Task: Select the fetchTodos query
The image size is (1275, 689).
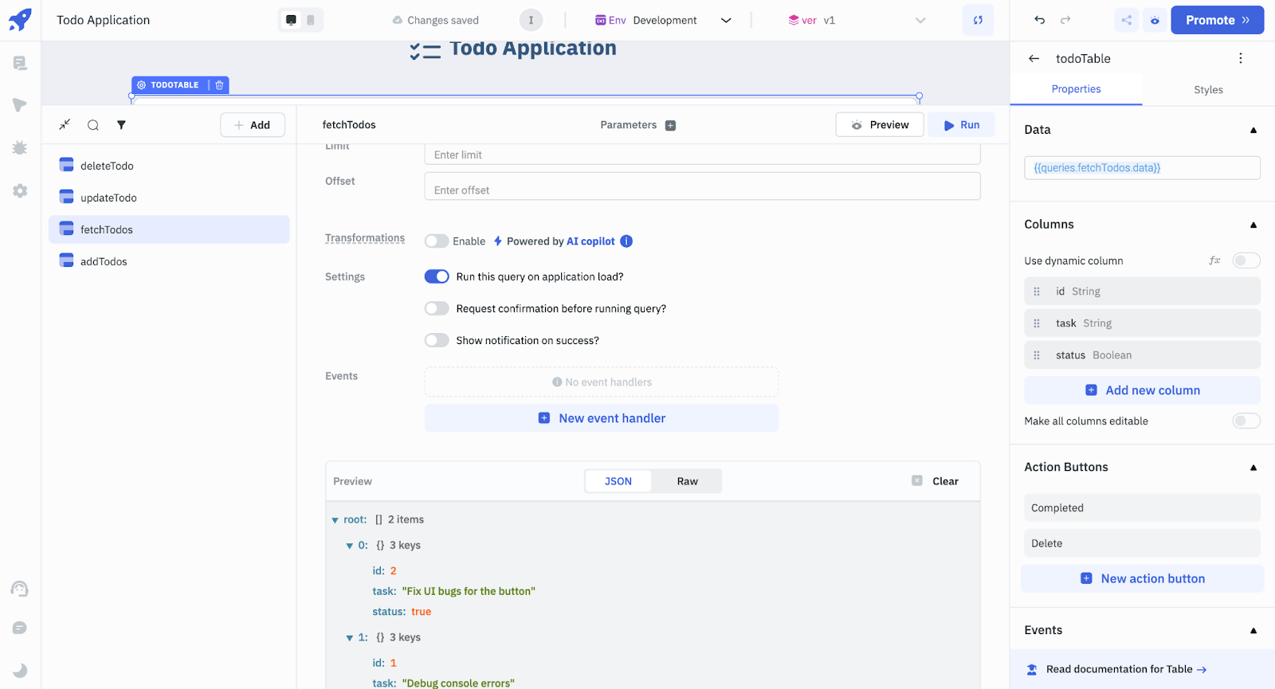Action: [169, 229]
